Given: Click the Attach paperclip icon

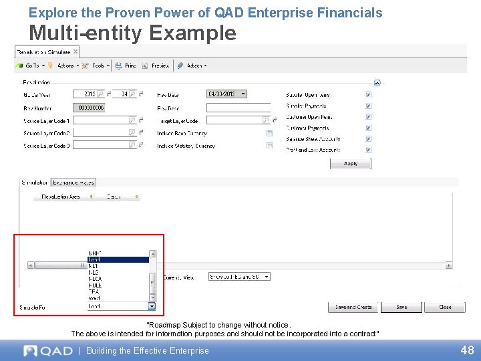Looking at the screenshot, I should pyautogui.click(x=180, y=66).
